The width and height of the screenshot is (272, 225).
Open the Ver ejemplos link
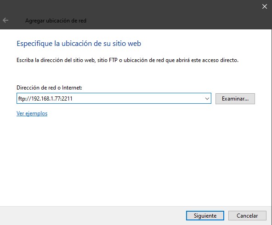coord(32,113)
